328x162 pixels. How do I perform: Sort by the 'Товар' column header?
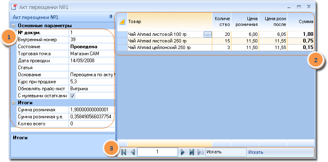point(170,21)
